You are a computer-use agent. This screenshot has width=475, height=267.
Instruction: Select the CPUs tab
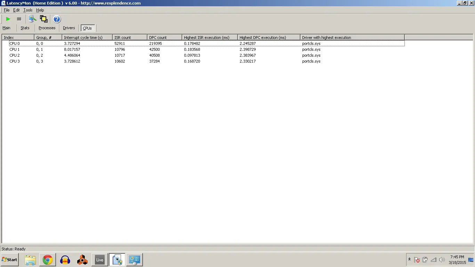coord(87,28)
